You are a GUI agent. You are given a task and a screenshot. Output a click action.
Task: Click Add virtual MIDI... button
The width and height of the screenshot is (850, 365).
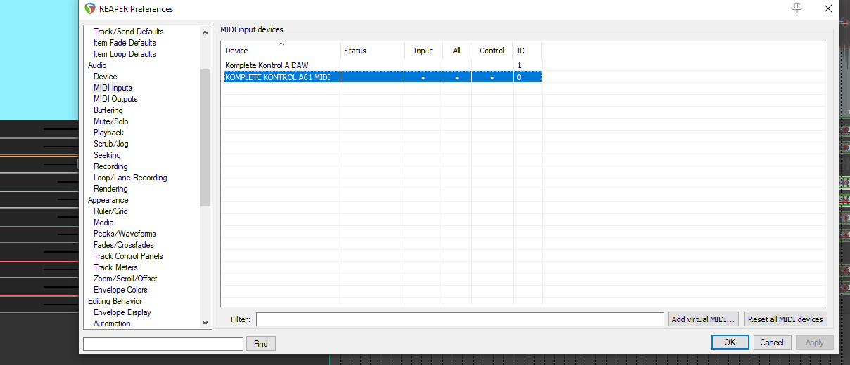pyautogui.click(x=704, y=319)
